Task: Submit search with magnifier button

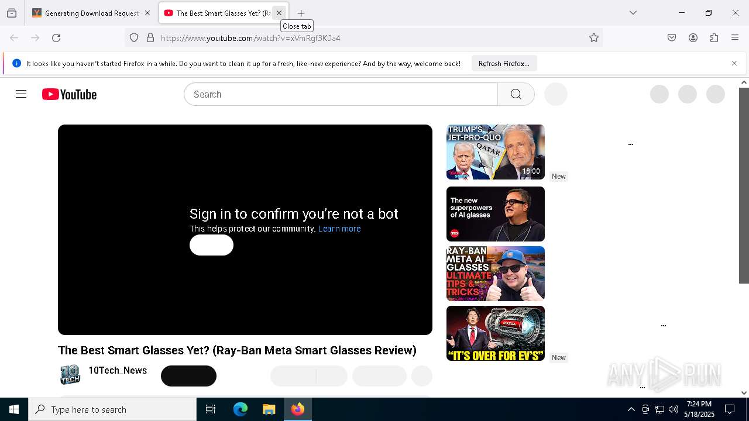Action: click(516, 94)
